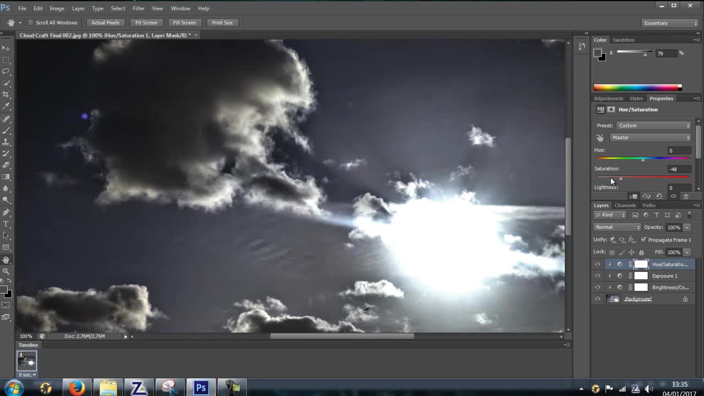704x396 pixels.
Task: Select the Zoom tool in toolbox
Action: (x=6, y=271)
